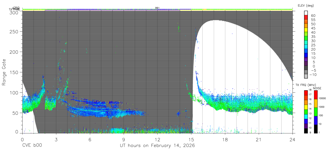The width and height of the screenshot is (329, 151).
Task: Click the '18' UT hour tick label
Action: (x=225, y=140)
